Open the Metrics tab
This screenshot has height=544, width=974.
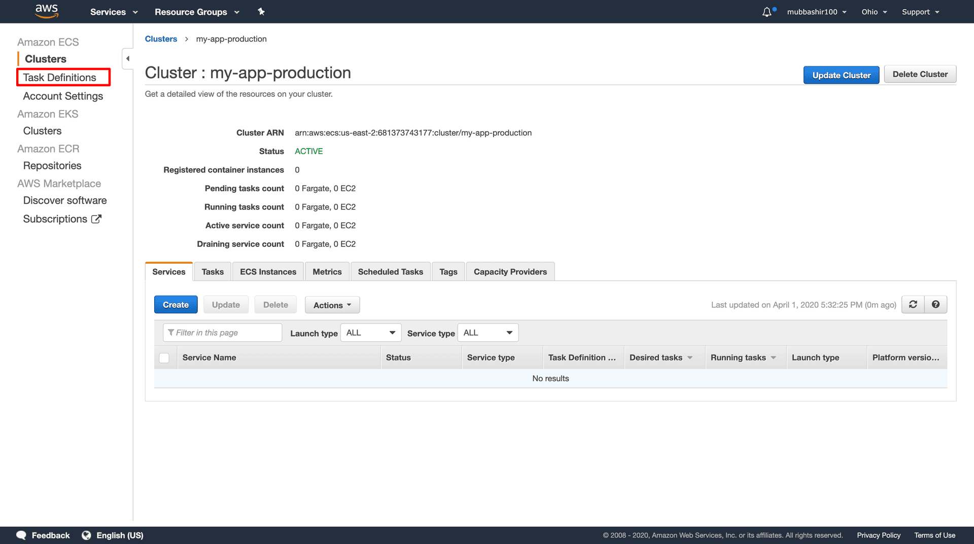[327, 272]
